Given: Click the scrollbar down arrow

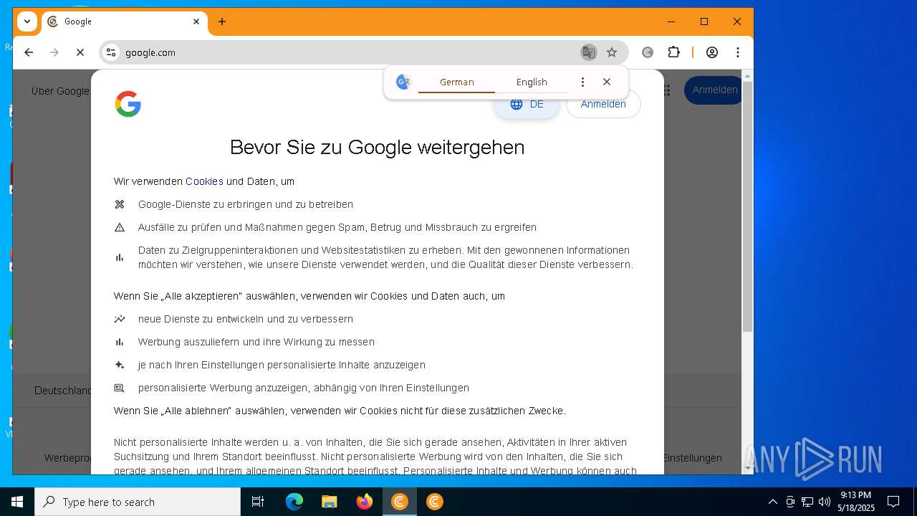Looking at the screenshot, I should tap(747, 469).
